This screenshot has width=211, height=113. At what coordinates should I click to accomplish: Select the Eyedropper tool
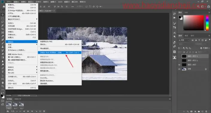pos(3,36)
